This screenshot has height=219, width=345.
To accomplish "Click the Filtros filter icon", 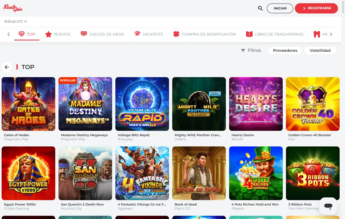I will click(243, 50).
